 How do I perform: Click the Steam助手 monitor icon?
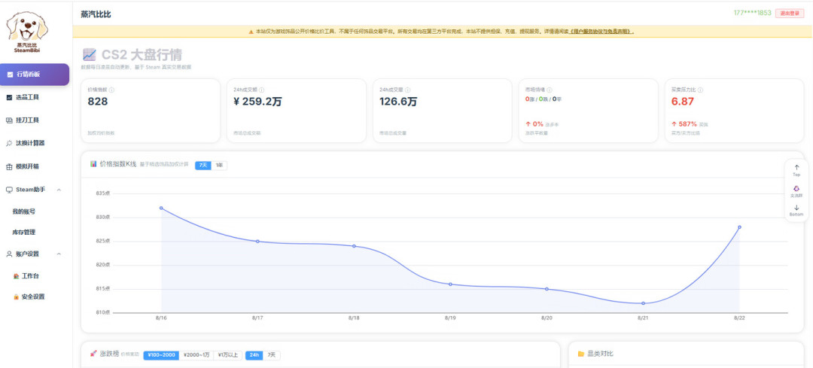pos(9,190)
